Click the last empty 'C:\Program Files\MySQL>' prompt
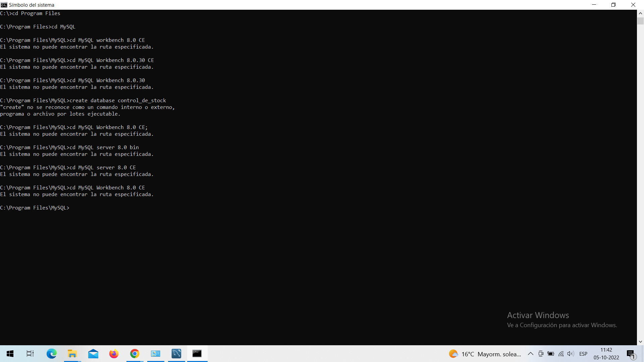The image size is (644, 362). tap(35, 208)
